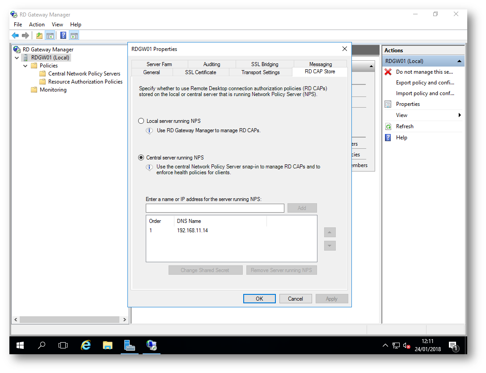Click Change Shared Secret button
This screenshot has width=486, height=373.
coord(205,270)
